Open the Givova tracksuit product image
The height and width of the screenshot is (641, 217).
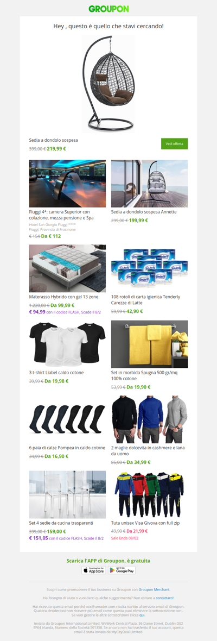(x=149, y=495)
